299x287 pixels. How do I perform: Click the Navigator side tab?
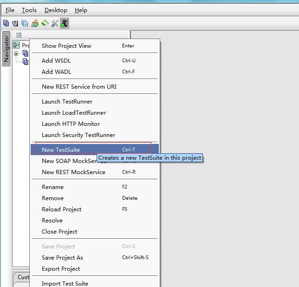pyautogui.click(x=6, y=49)
